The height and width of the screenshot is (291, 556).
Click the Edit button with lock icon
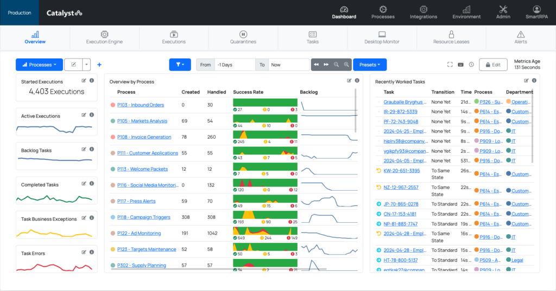[492, 64]
